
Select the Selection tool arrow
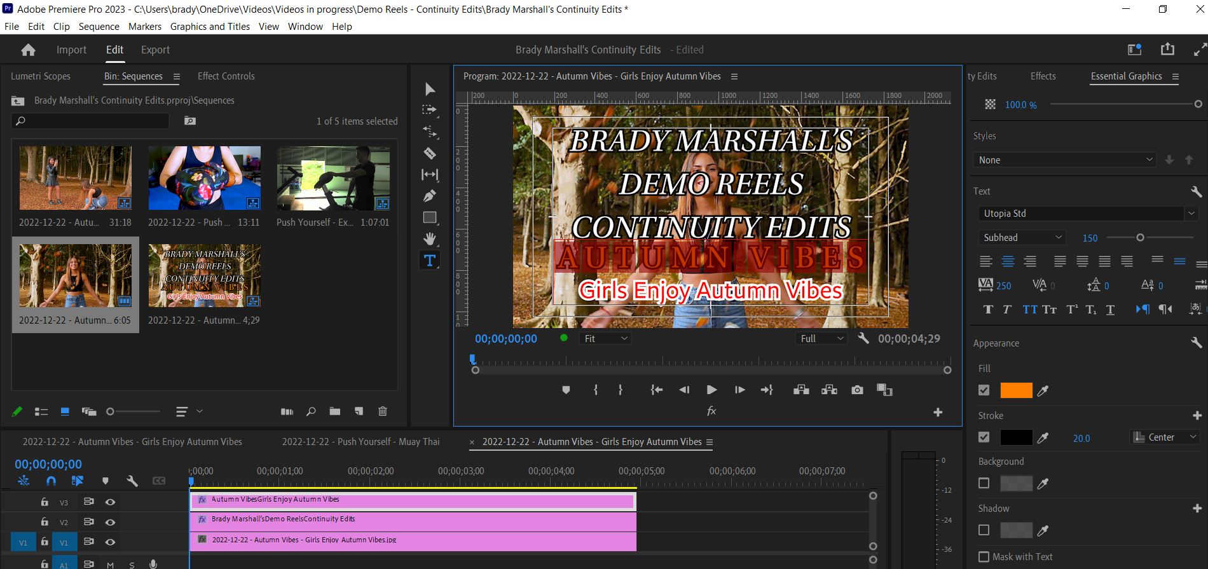pos(430,89)
